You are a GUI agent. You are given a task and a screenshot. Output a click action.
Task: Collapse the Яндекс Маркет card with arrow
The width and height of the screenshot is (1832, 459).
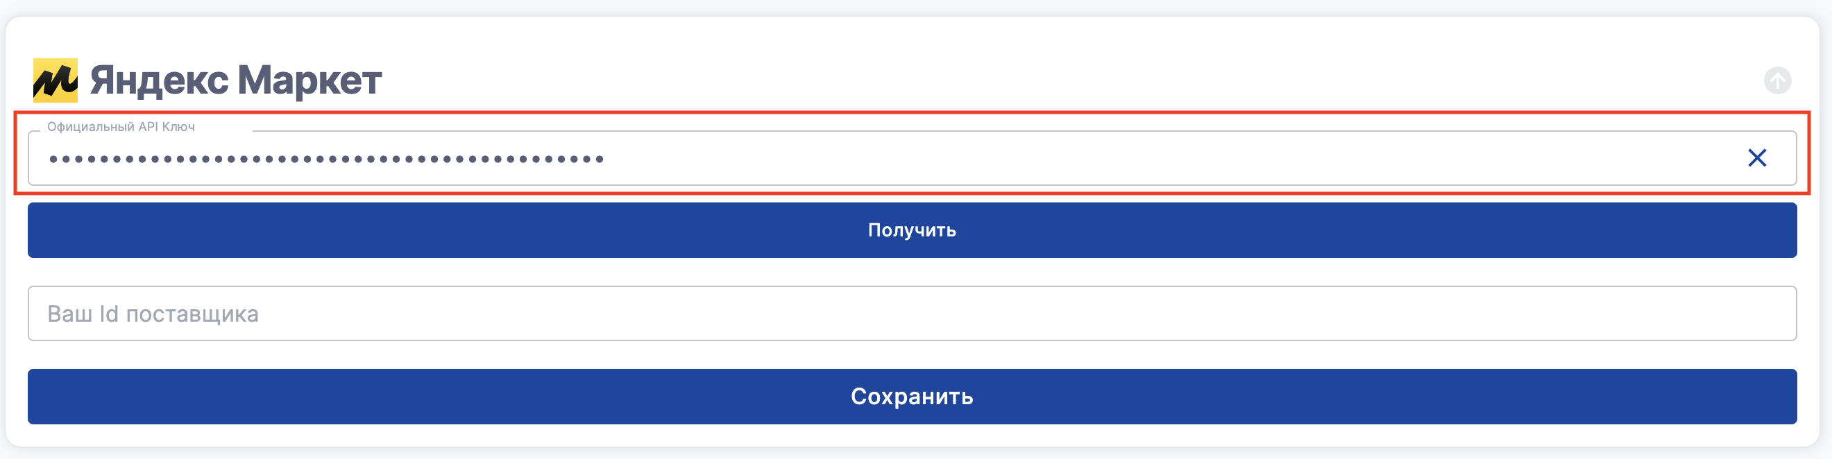1776,80
